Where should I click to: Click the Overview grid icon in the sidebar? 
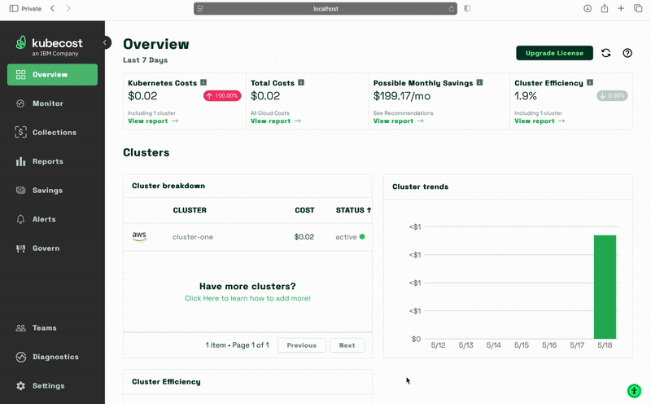click(20, 74)
